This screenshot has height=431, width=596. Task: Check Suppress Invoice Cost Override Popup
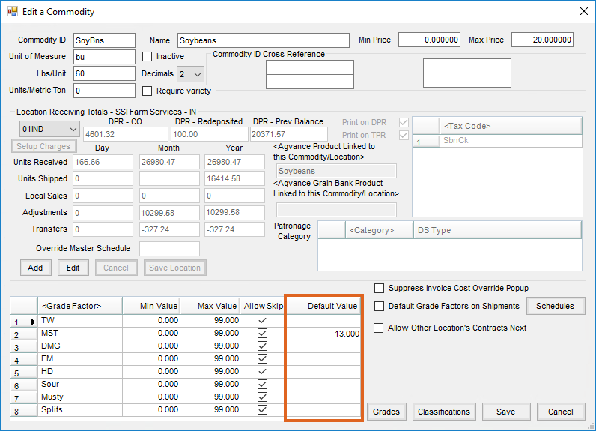(380, 288)
